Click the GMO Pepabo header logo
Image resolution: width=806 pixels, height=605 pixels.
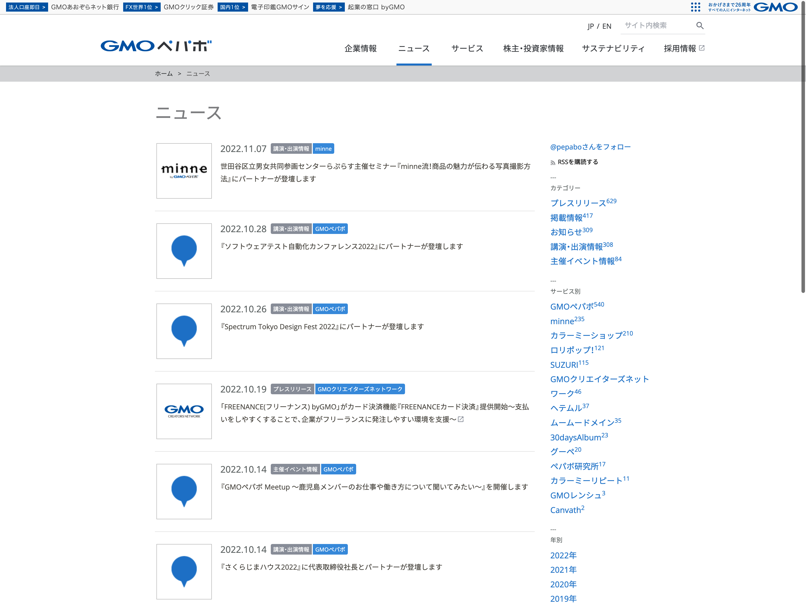(156, 46)
